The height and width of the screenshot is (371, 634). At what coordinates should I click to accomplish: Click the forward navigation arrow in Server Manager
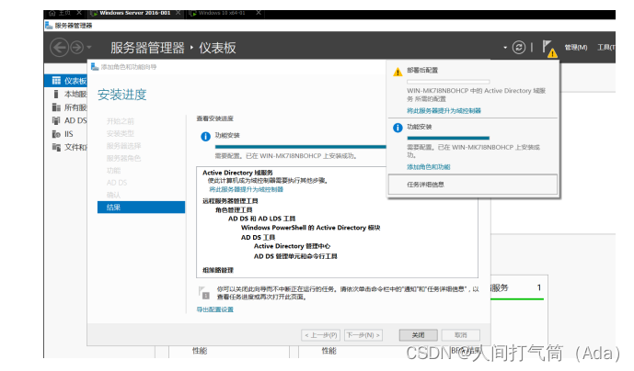pos(76,48)
